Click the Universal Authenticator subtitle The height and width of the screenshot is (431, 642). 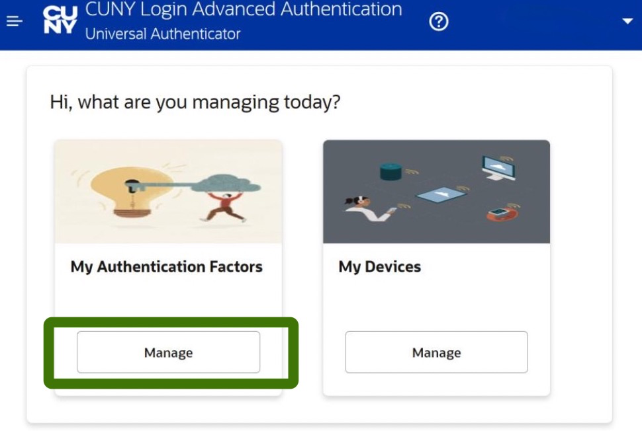[163, 34]
